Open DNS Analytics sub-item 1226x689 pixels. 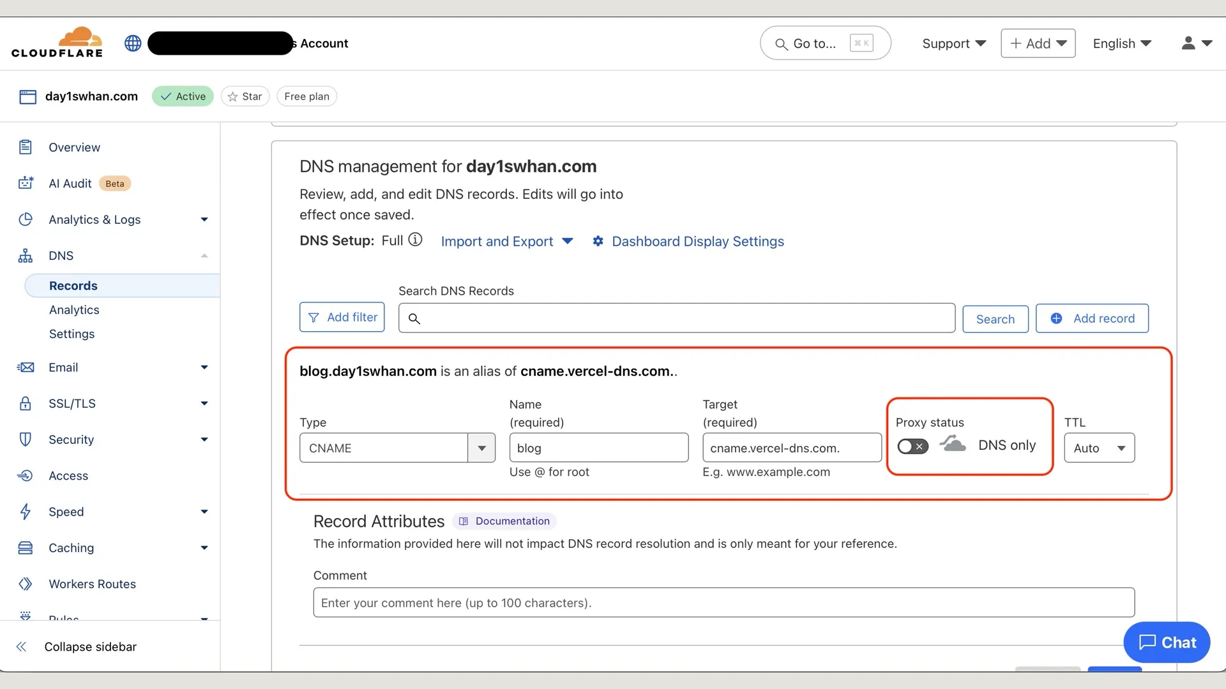(74, 310)
